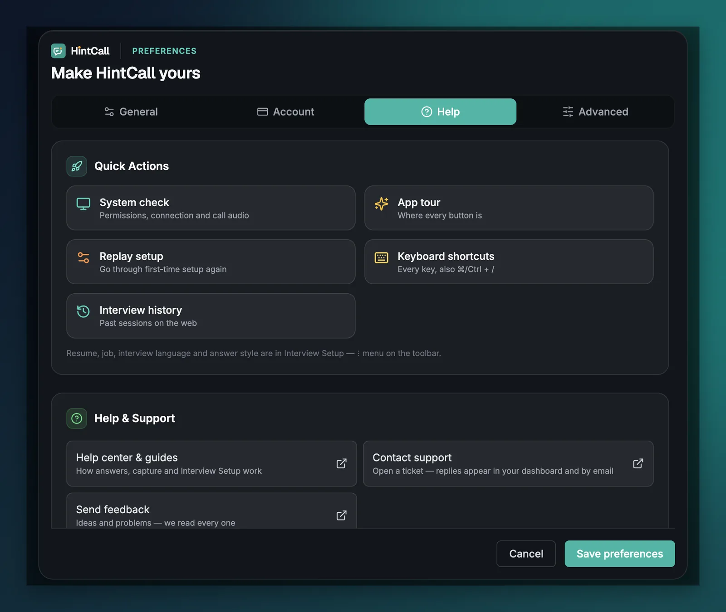The image size is (726, 612).
Task: Cancel the preferences dialog
Action: (x=526, y=554)
